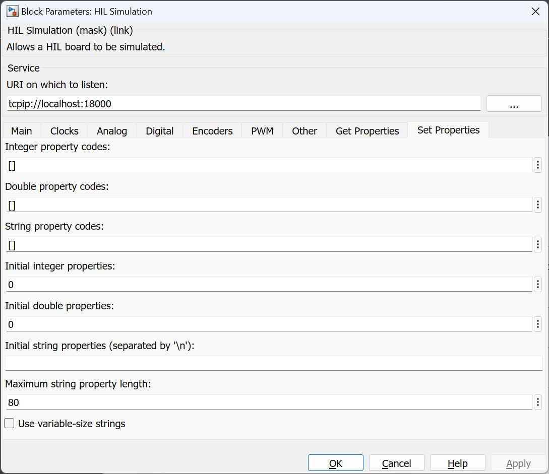Image resolution: width=549 pixels, height=474 pixels.
Task: Open the Encoders tab
Action: [212, 131]
